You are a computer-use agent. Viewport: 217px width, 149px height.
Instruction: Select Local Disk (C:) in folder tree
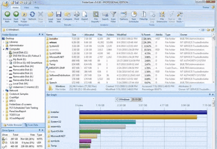tap(21, 52)
